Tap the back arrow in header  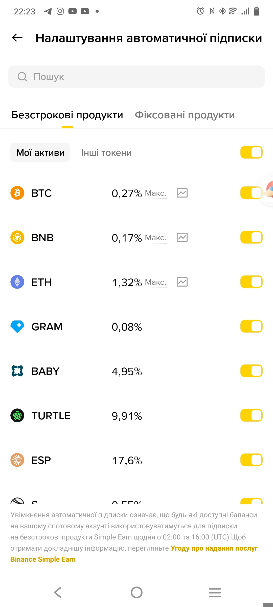[17, 38]
